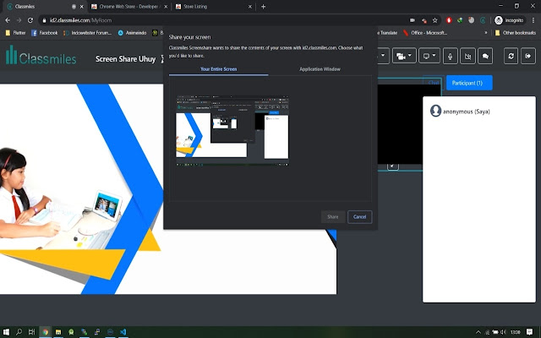Open a new browser tab

click(x=263, y=7)
